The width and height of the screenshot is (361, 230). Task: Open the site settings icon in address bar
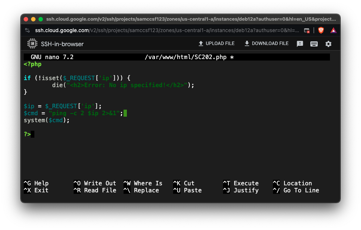tap(27, 30)
